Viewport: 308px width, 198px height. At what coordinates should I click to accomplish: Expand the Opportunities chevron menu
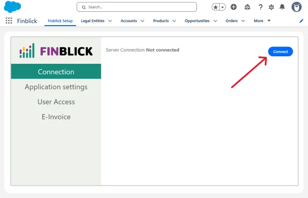[x=215, y=21]
